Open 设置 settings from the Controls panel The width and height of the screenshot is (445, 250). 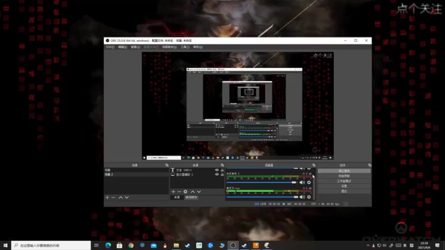[x=344, y=186]
